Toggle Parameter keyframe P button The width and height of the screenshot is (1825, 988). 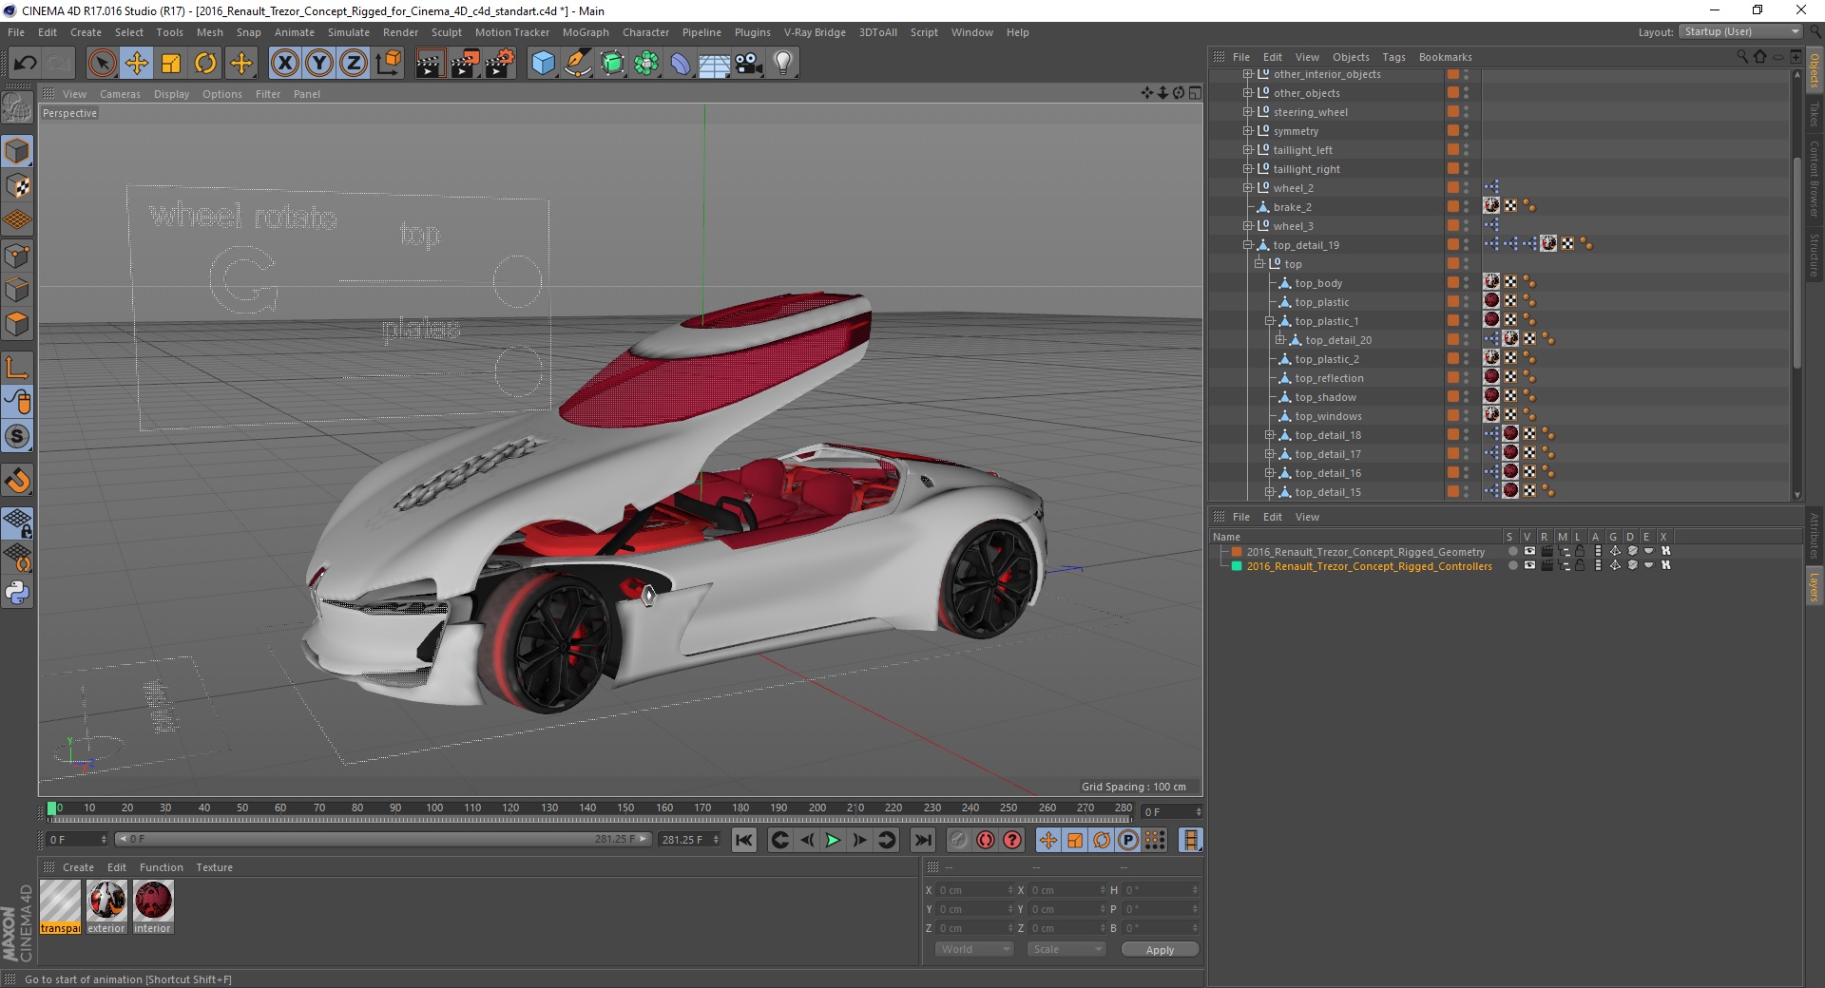click(1127, 840)
